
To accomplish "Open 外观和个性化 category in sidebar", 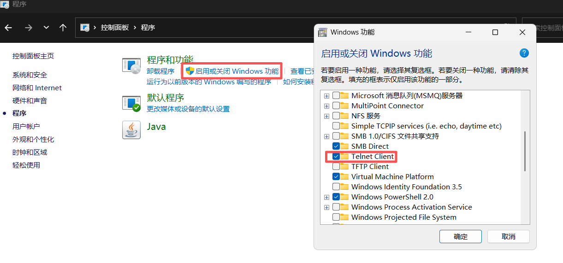I will [x=33, y=140].
